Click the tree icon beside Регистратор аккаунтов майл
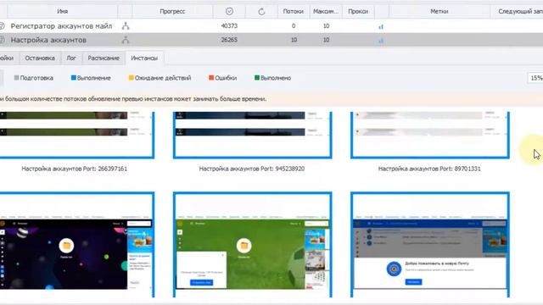 (126, 26)
